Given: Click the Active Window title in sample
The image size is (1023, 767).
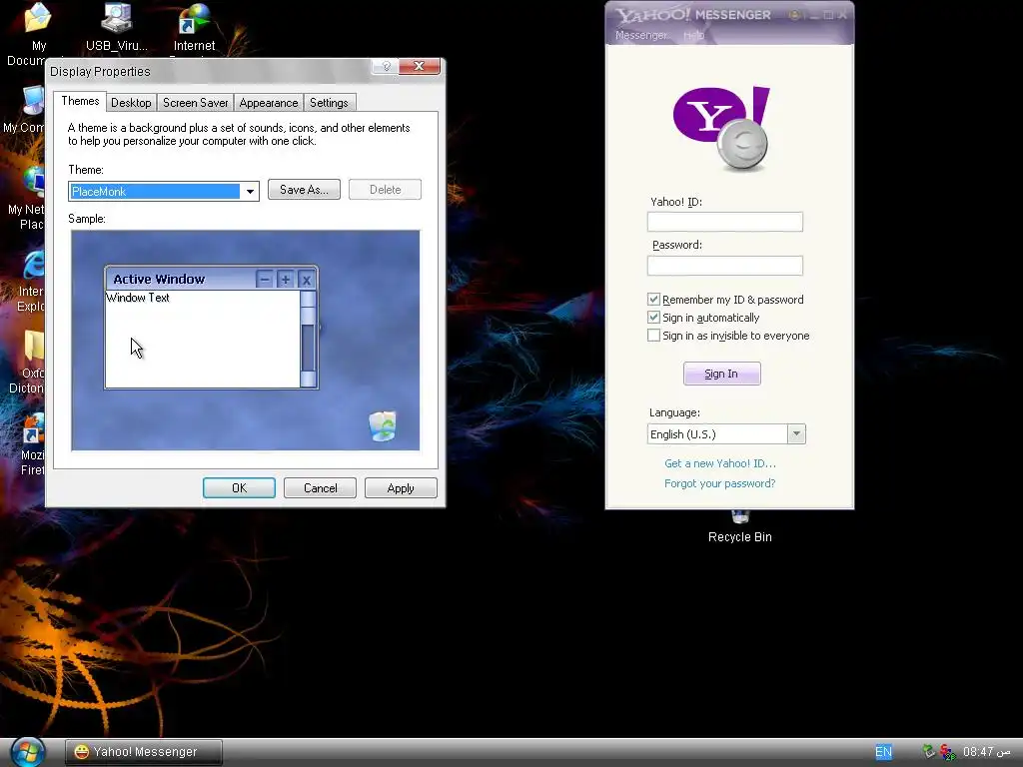Looking at the screenshot, I should [159, 280].
